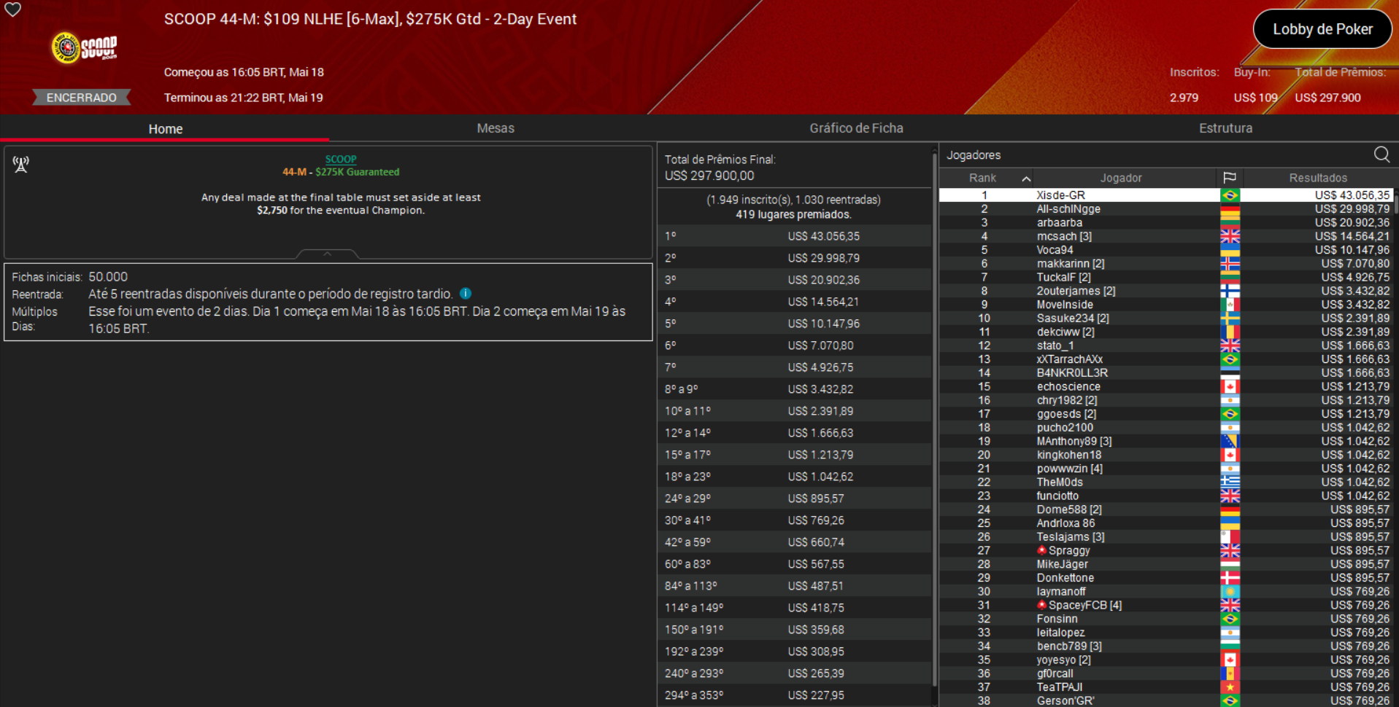This screenshot has width=1399, height=707.
Task: Click the broadcast antenna icon
Action: tap(21, 165)
